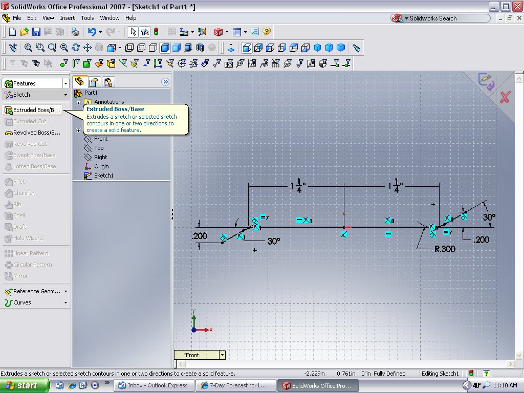Screen dimensions: 524x393
Task: Click the Normal To view icon
Action: [231, 48]
